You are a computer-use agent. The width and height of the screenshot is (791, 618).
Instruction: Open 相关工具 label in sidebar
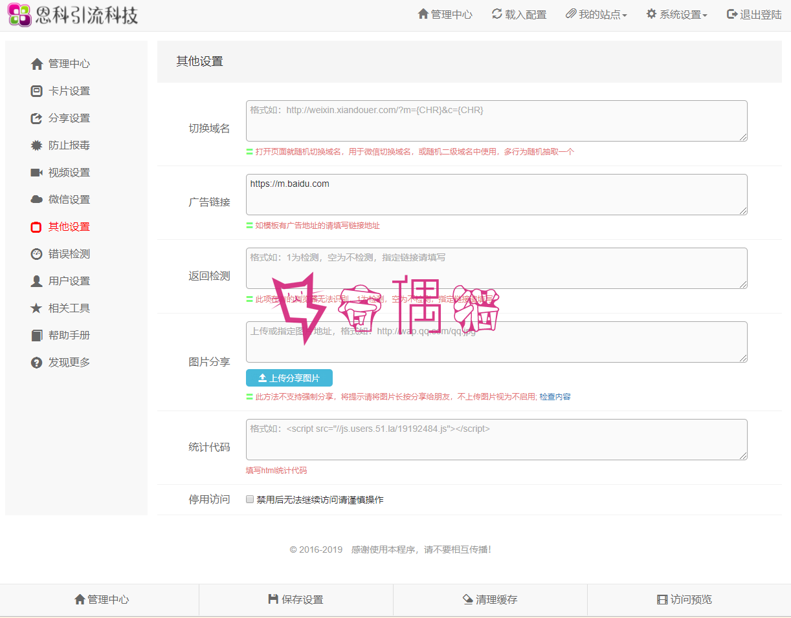(69, 308)
